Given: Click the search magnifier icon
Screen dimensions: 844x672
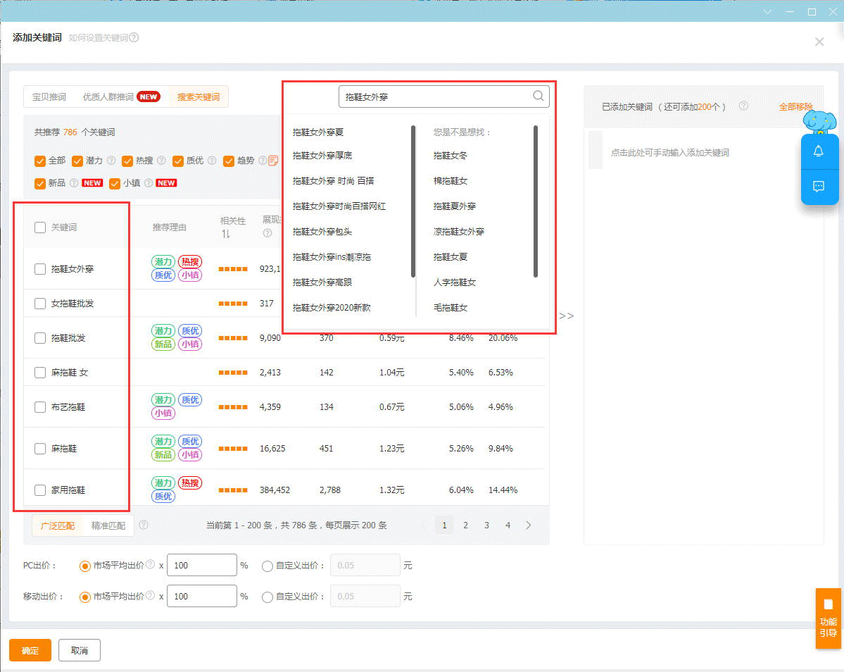Looking at the screenshot, I should coord(538,97).
